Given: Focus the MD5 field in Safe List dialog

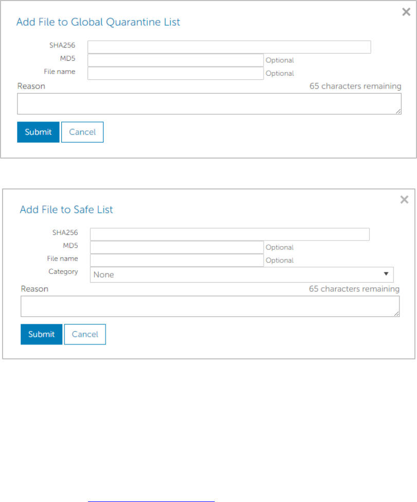Looking at the screenshot, I should [177, 247].
